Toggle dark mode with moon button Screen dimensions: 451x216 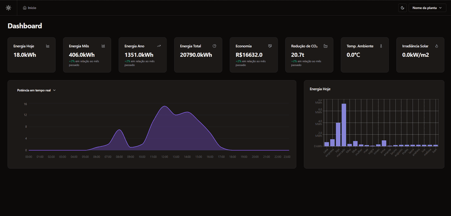pos(402,8)
